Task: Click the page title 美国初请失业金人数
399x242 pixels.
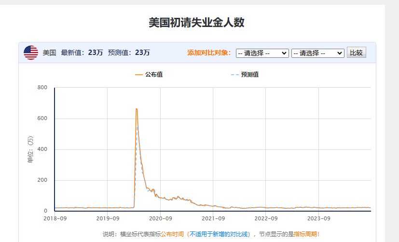Action: 196,23
